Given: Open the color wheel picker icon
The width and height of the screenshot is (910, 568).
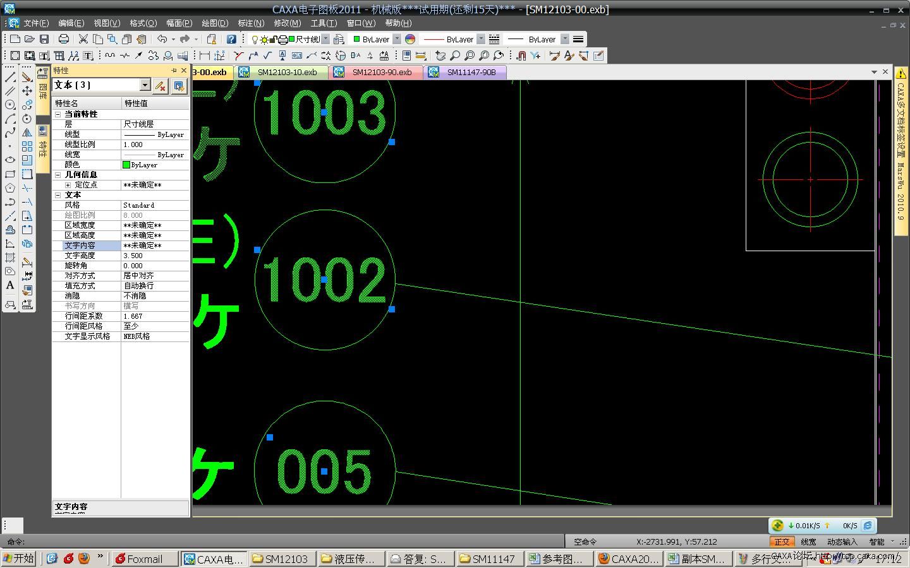Looking at the screenshot, I should pyautogui.click(x=410, y=39).
